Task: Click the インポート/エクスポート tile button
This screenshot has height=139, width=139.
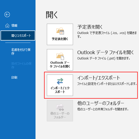Action: (x=60, y=85)
